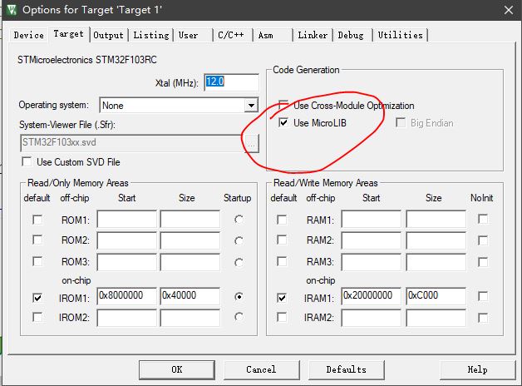Enable NoInit for RAM1
Screen dimensions: 522x386
point(483,219)
